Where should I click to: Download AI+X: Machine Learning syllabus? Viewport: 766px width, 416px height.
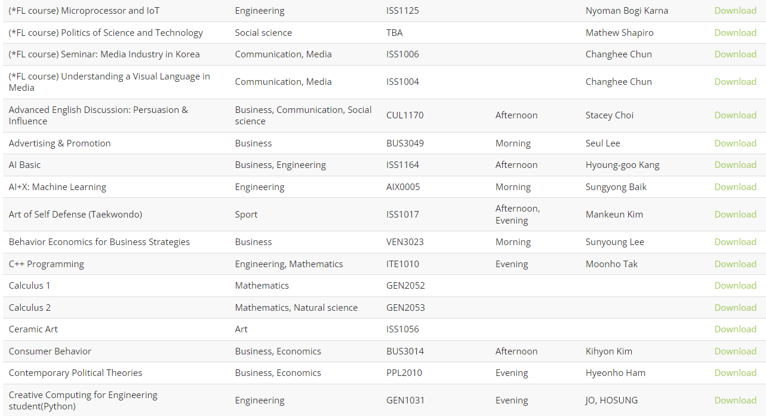[735, 187]
